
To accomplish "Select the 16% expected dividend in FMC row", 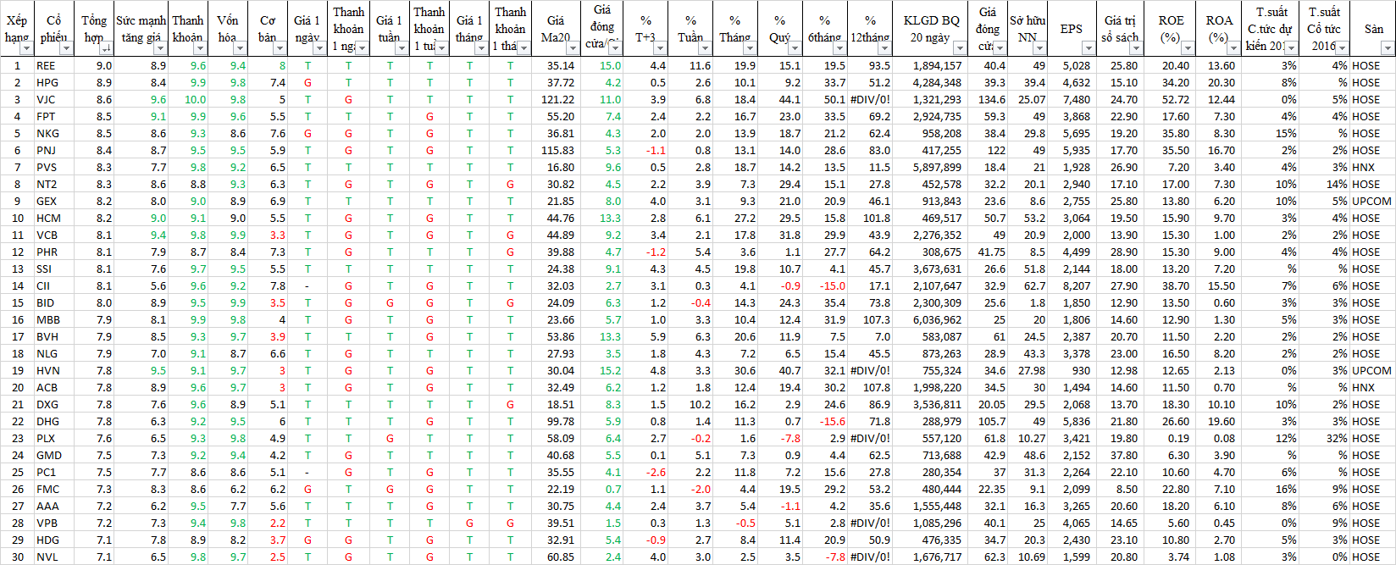I will (1270, 489).
